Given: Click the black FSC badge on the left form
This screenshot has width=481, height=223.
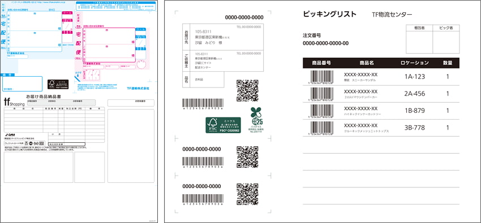Looking at the screenshot, I should pos(58,84).
